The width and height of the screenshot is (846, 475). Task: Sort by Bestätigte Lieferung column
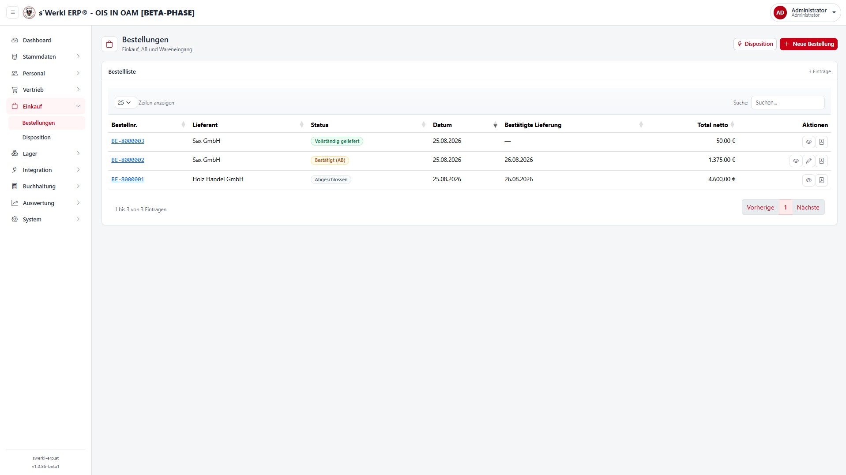[x=574, y=125]
